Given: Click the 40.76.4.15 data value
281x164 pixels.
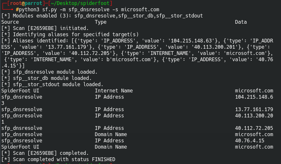Looking at the screenshot, I should click(x=250, y=141).
